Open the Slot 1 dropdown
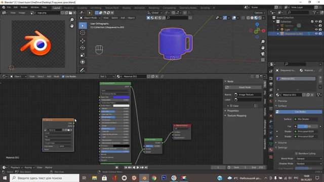The height and width of the screenshot is (182, 324). 107,76
